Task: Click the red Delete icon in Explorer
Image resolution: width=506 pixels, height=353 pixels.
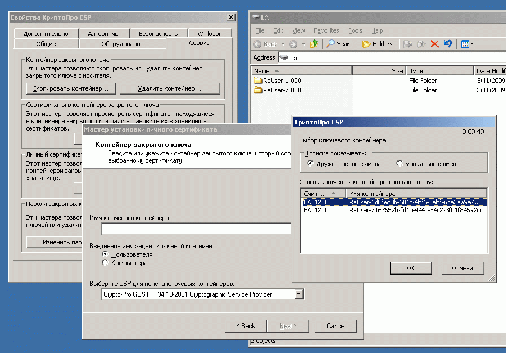Action: coord(435,44)
